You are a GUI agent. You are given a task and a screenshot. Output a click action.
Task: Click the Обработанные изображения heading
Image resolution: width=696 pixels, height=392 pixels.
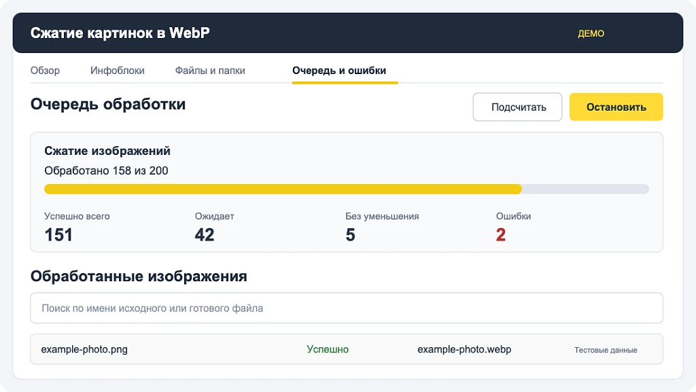139,277
